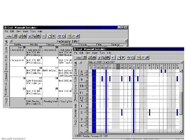Click the Open folder icon in the front window toolbar

coord(90,58)
